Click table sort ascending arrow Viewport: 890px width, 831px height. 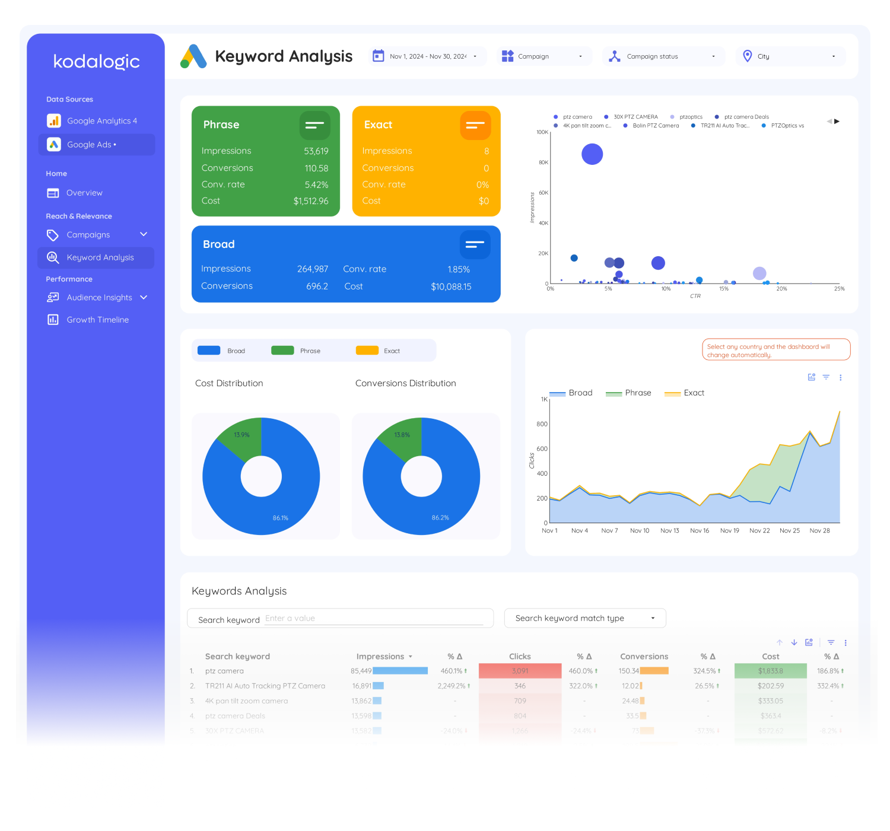click(x=780, y=642)
